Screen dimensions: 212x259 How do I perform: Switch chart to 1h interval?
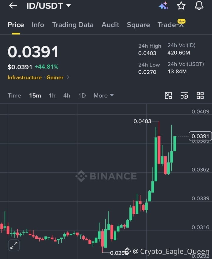coord(52,95)
